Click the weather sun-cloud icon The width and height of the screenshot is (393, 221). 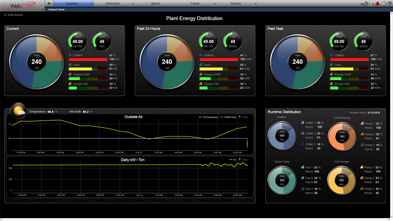point(18,111)
